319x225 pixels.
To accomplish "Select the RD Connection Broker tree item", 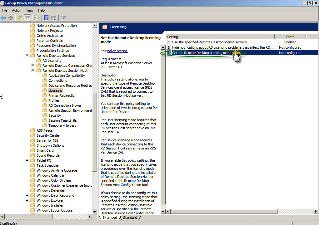I will (x=65, y=105).
